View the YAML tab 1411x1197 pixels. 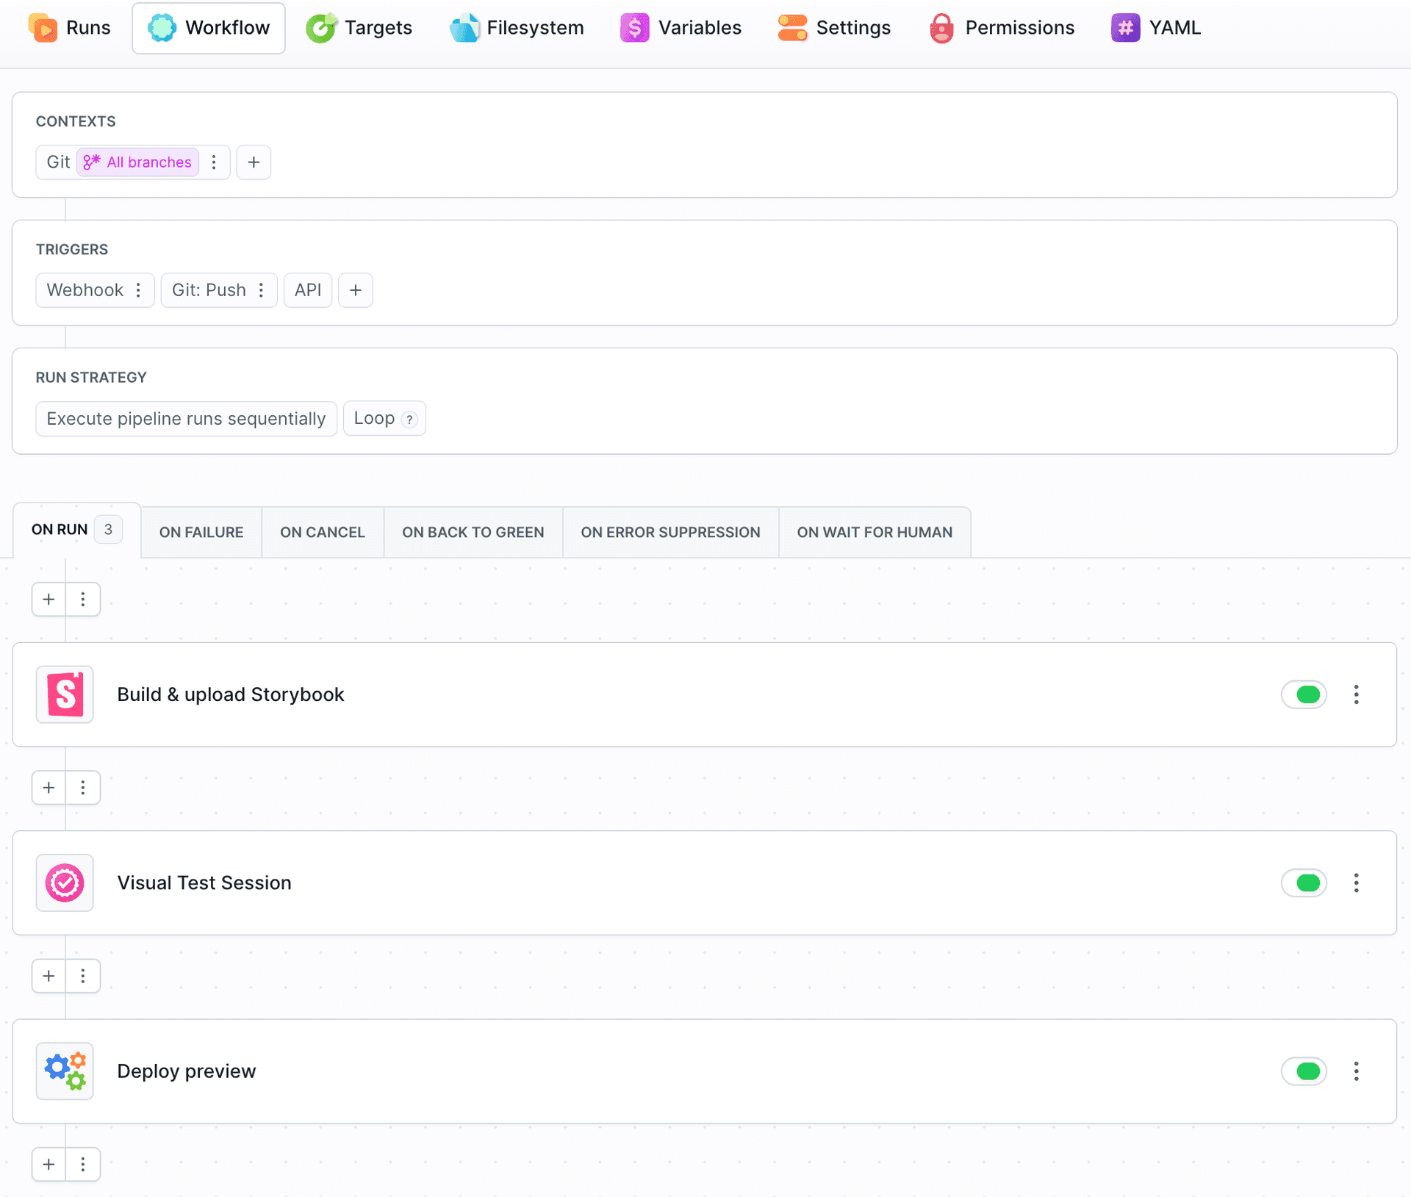click(1155, 28)
